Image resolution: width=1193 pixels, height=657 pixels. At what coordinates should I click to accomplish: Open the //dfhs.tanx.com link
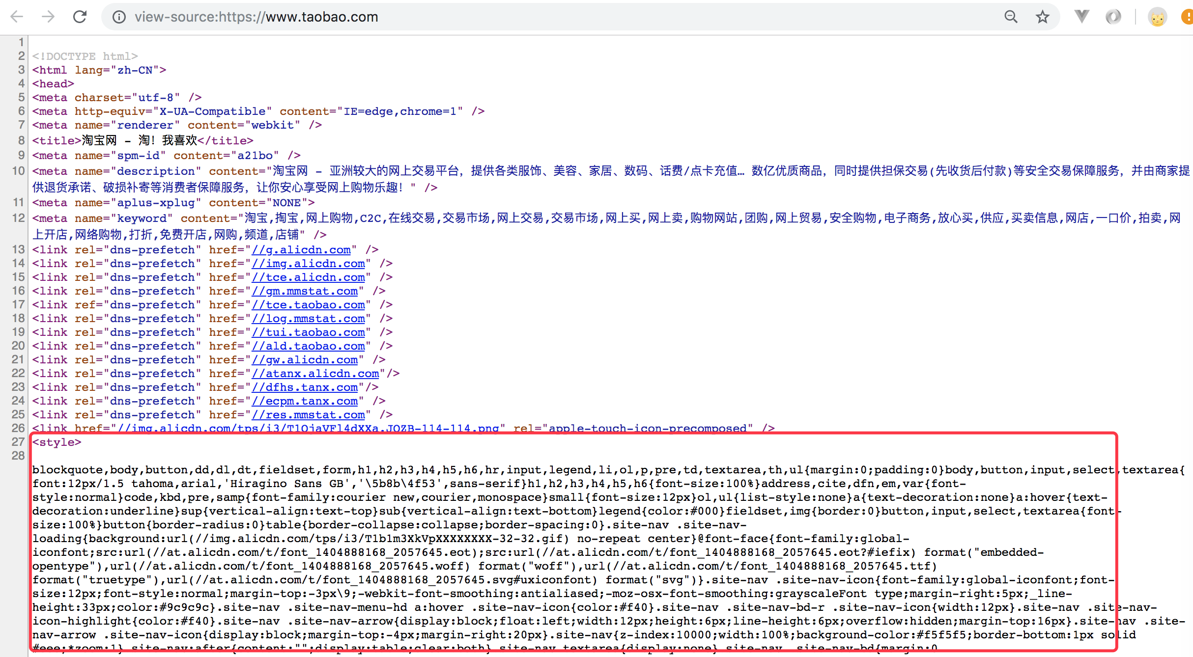point(305,387)
